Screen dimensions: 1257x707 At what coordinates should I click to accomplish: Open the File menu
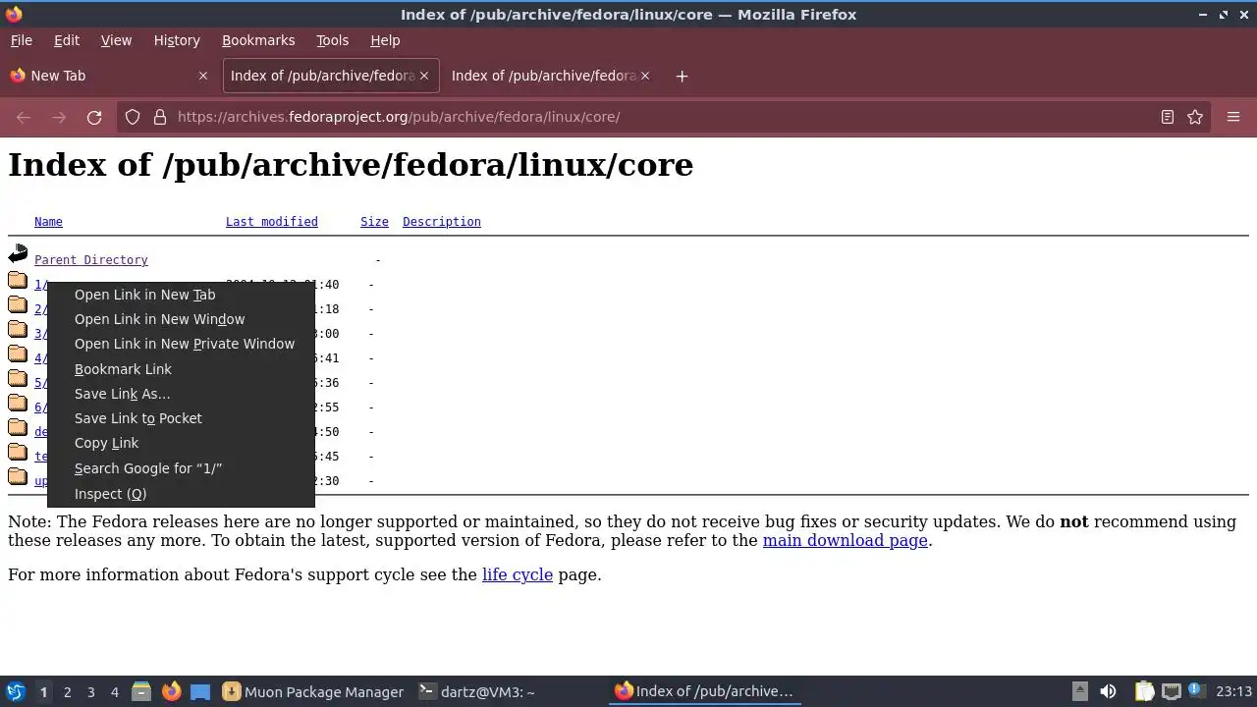pyautogui.click(x=21, y=40)
